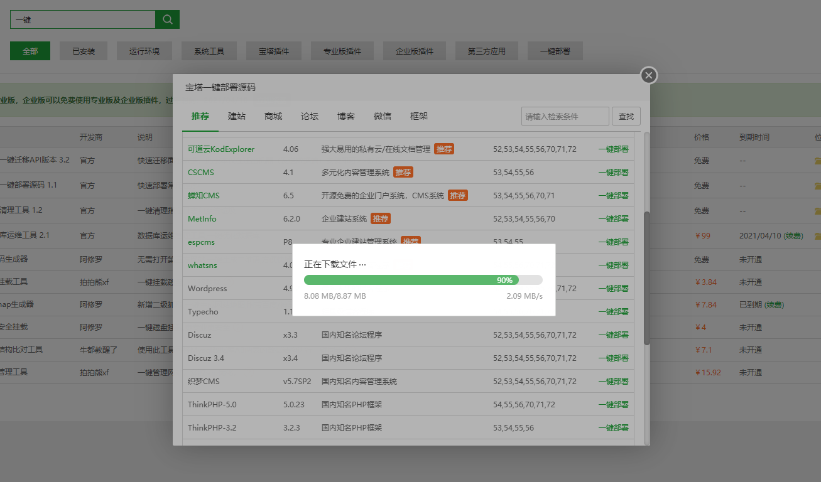821x482 pixels.
Task: Open the 框架 tab
Action: click(419, 116)
